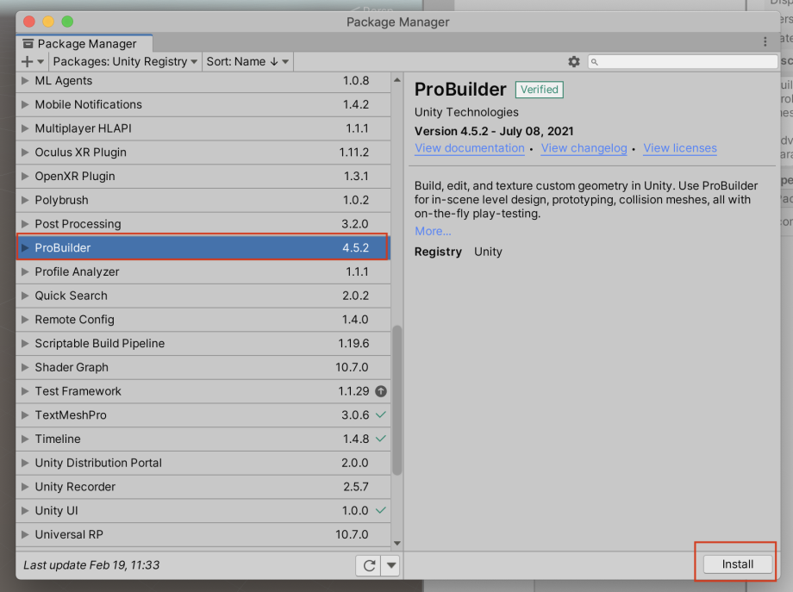Click the update arrow beside Test Framework
Image resolution: width=793 pixels, height=592 pixels.
(x=379, y=391)
